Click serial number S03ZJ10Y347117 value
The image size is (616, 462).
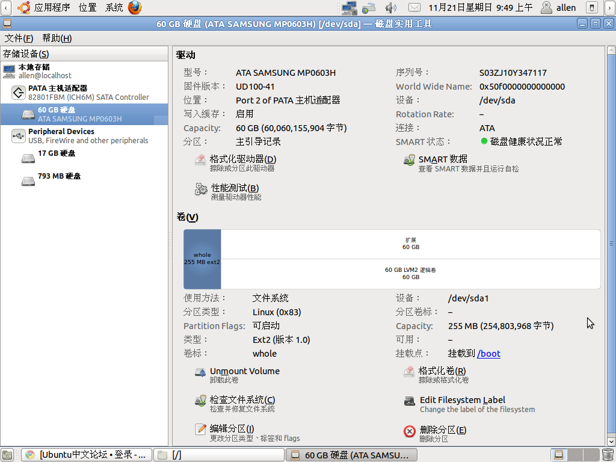tap(513, 73)
